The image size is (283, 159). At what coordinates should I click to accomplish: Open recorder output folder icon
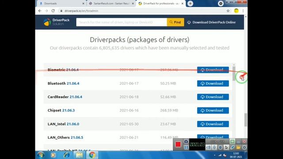point(238,148)
